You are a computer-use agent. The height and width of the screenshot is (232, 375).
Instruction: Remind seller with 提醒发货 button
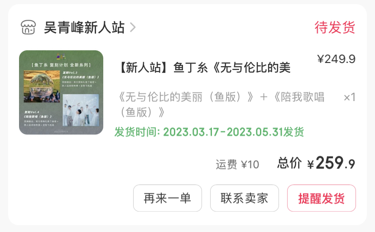[x=322, y=198]
